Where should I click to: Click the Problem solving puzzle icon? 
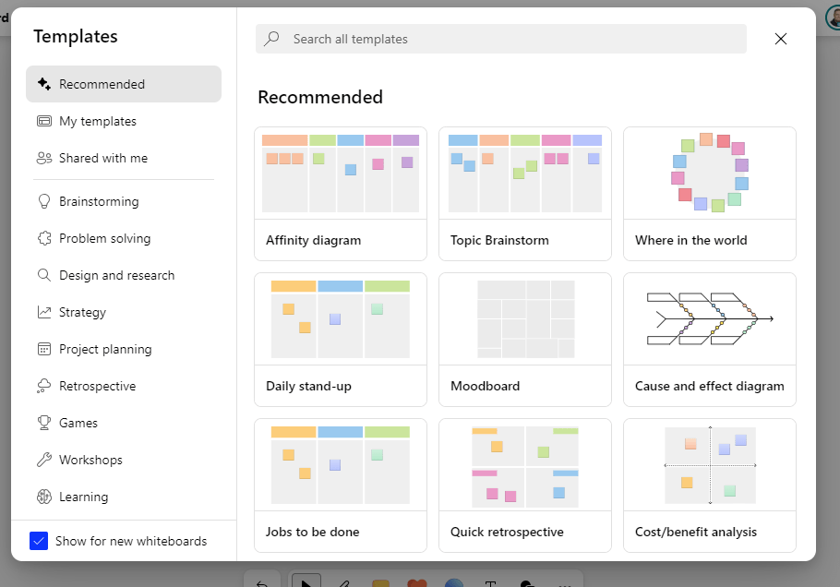pyautogui.click(x=43, y=238)
